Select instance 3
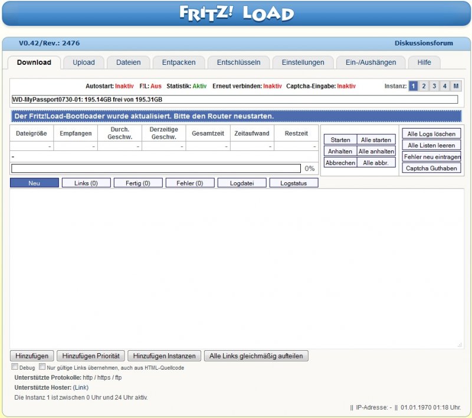 (434, 86)
